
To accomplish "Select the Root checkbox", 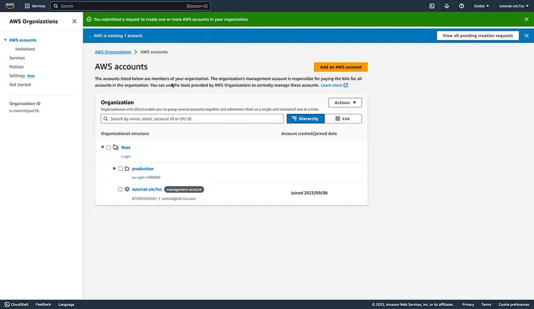I will [109, 148].
